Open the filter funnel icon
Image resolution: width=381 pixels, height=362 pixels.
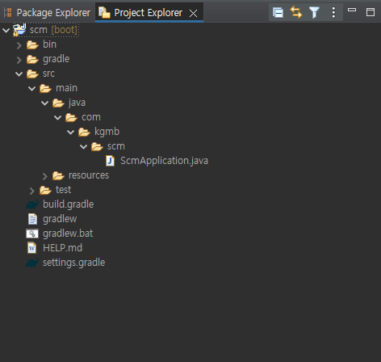click(314, 13)
